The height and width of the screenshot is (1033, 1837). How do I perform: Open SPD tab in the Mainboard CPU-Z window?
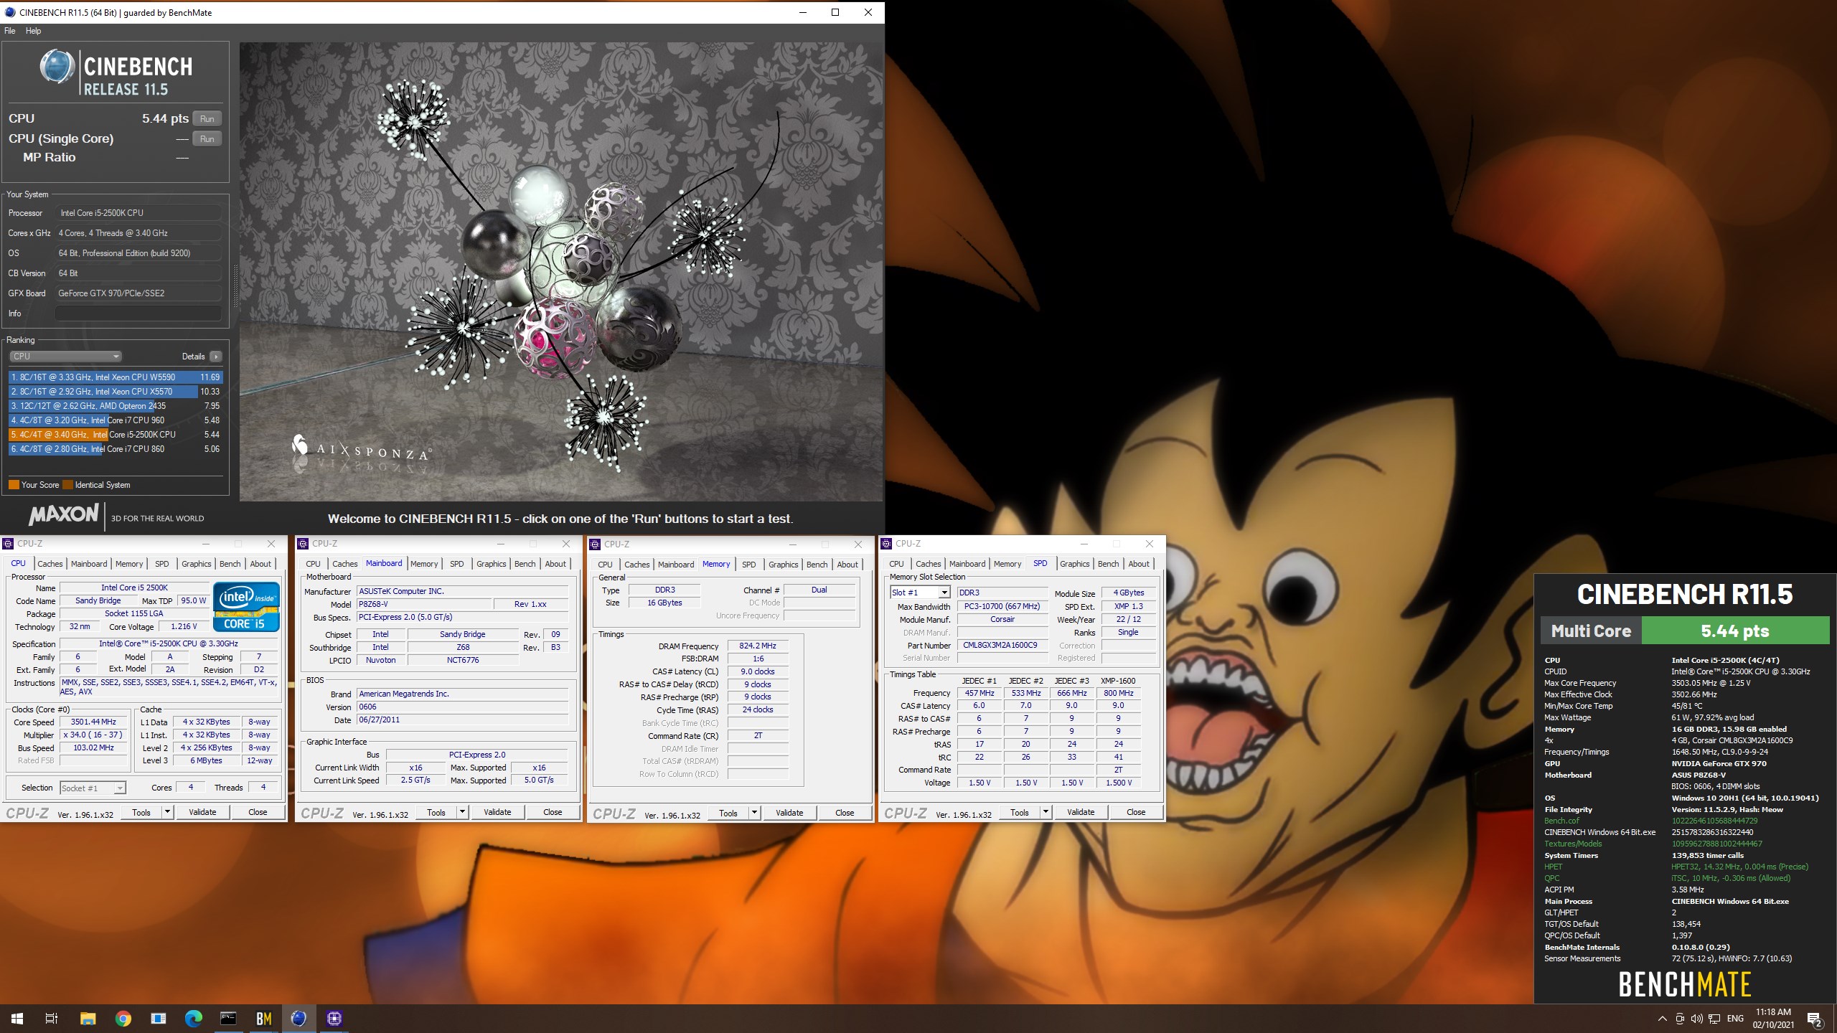coord(456,564)
